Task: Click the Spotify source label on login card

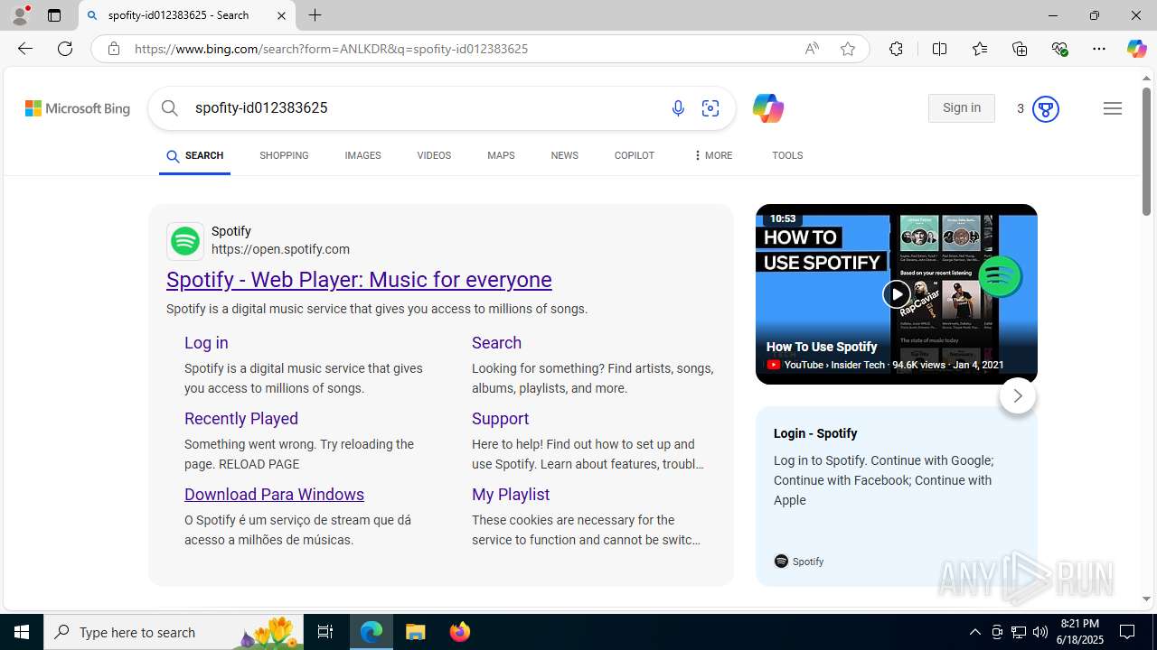Action: (799, 562)
